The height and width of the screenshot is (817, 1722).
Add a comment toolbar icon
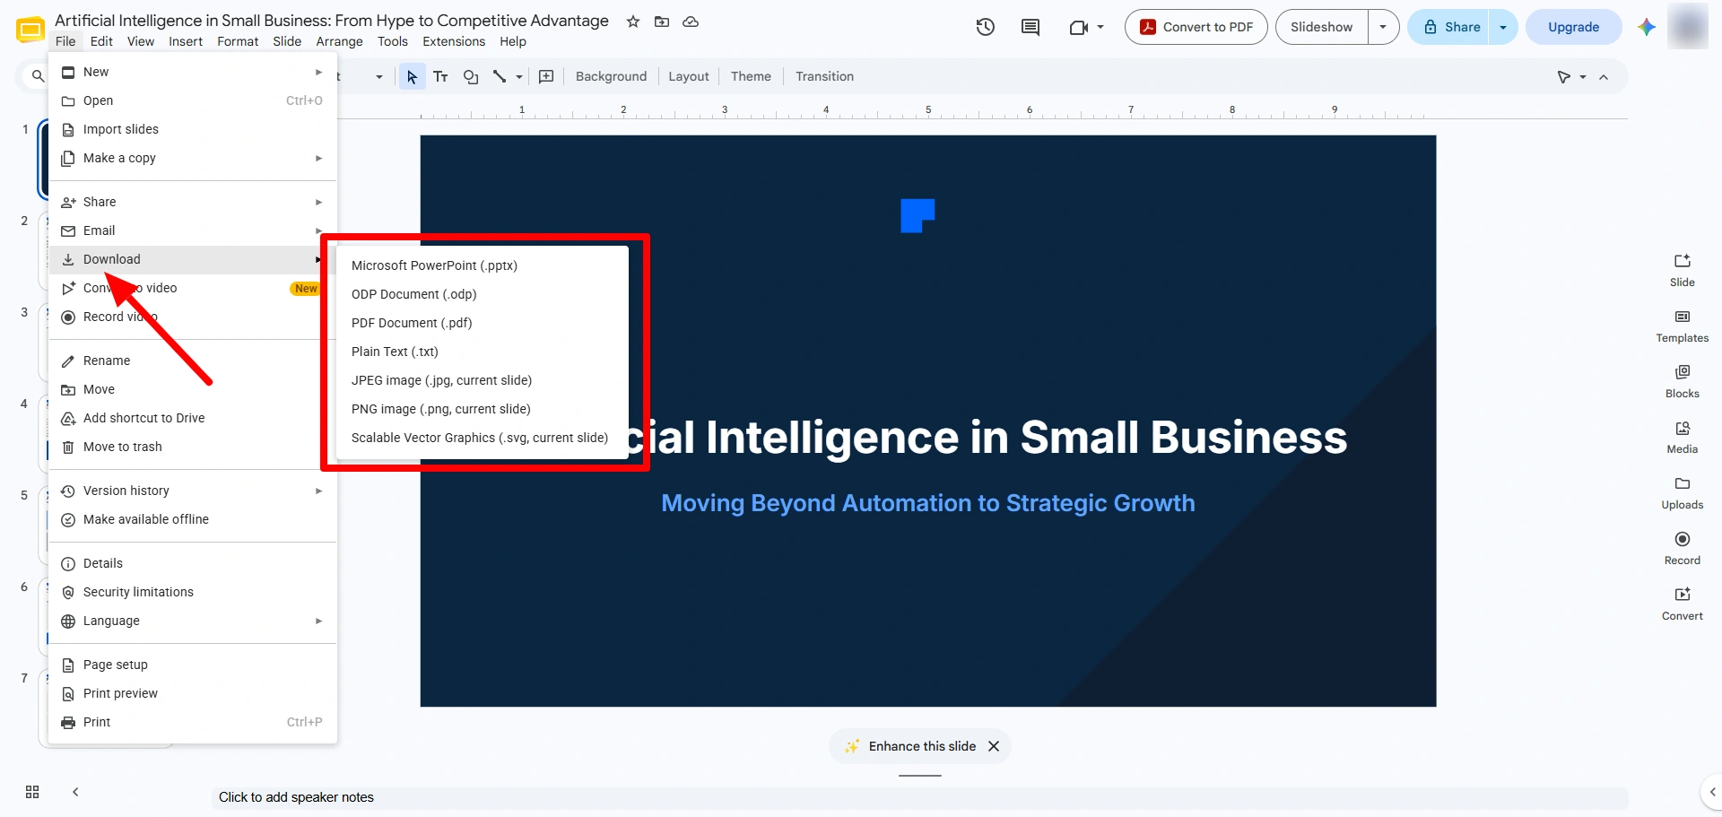[546, 76]
